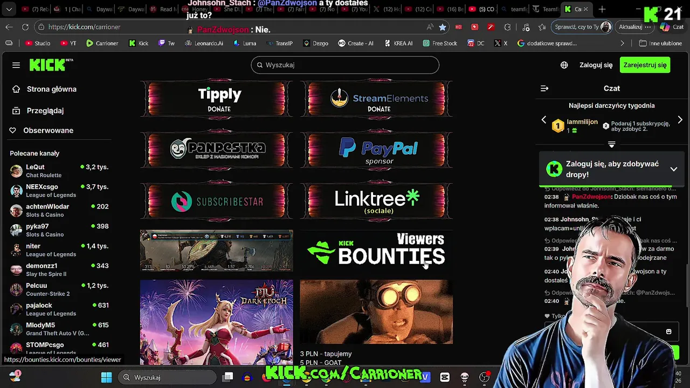Switch to the (5) CO tab
The width and height of the screenshot is (690, 388).
tap(481, 9)
